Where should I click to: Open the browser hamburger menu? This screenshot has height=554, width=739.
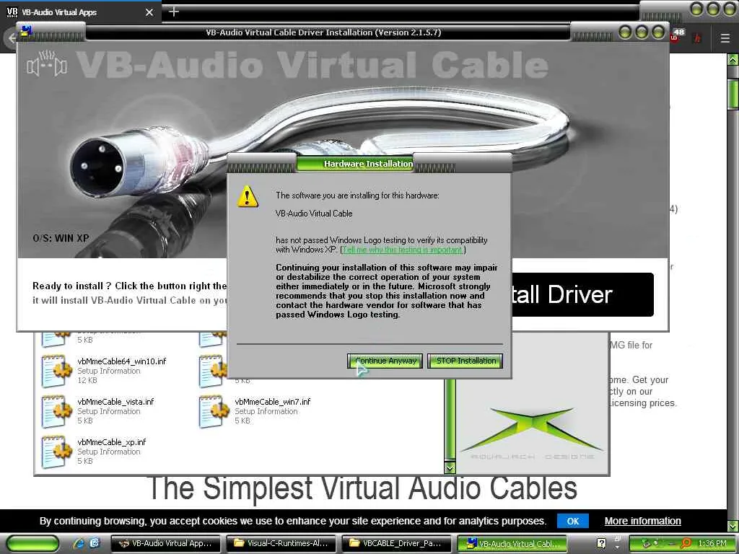tap(725, 38)
